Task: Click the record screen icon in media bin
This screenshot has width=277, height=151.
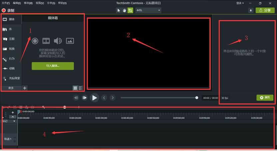Action: click(x=35, y=41)
